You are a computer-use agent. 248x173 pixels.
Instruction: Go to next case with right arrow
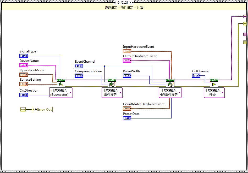click(133, 2)
